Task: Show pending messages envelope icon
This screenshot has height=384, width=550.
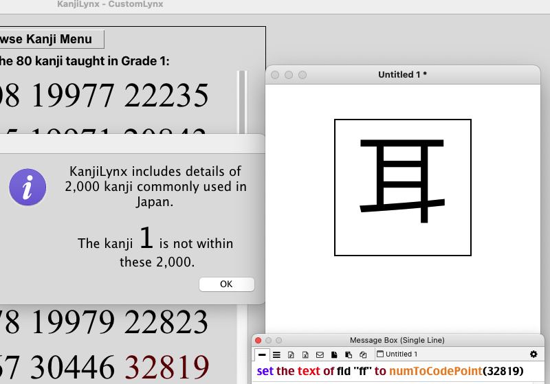Action: tap(320, 354)
